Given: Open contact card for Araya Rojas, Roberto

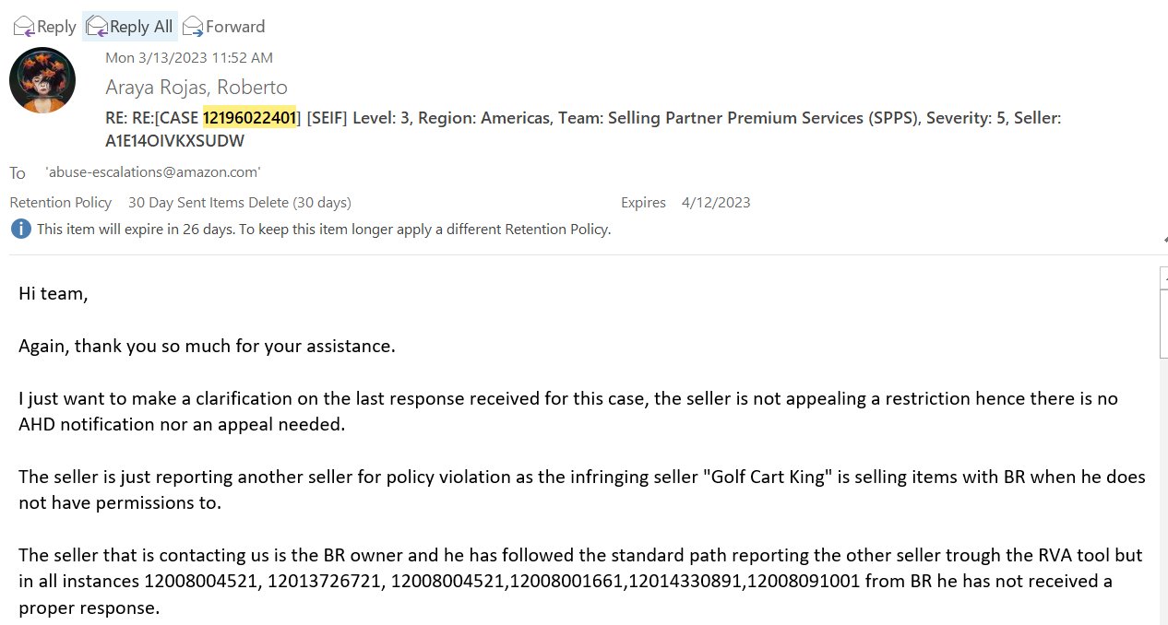Looking at the screenshot, I should pos(197,88).
